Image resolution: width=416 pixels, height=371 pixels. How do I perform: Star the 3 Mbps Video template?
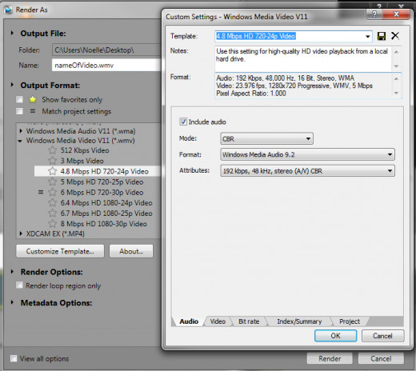(x=53, y=161)
